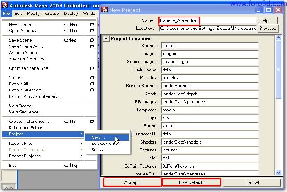Click the Textures location field
The width and height of the screenshot is (287, 192).
point(210,150)
